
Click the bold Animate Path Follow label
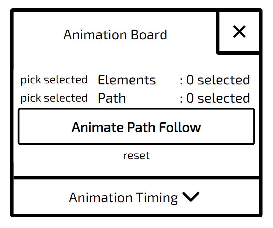[x=136, y=127]
